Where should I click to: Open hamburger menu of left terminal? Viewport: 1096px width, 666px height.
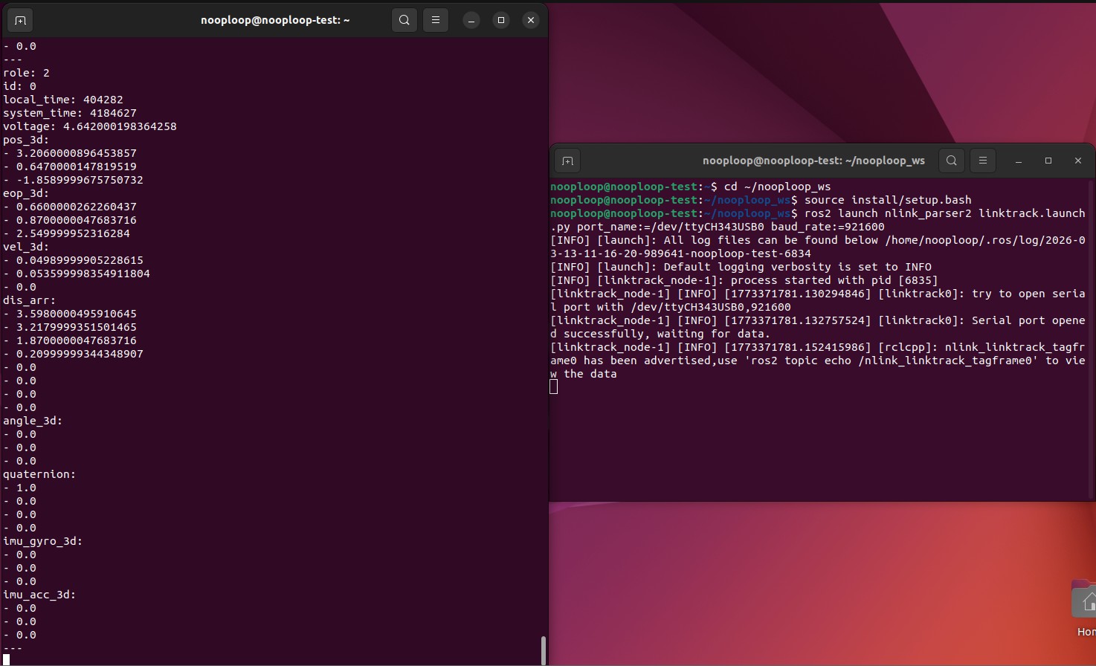pyautogui.click(x=436, y=20)
